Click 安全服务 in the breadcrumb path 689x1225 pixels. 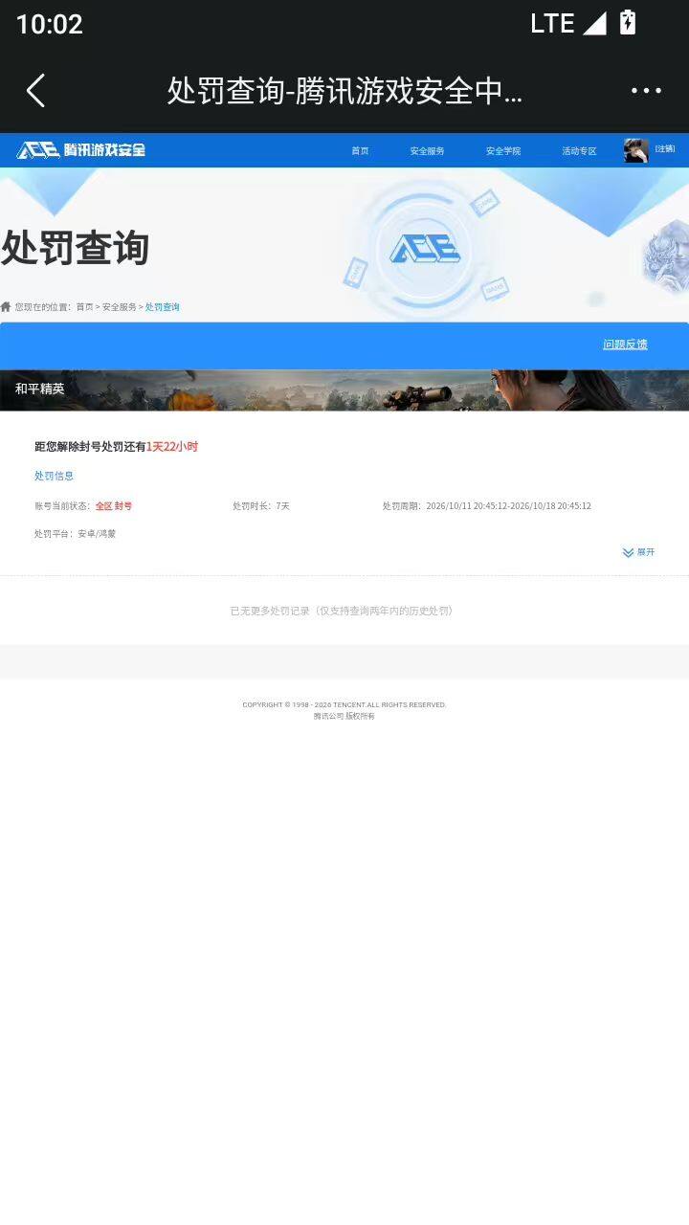(x=120, y=307)
